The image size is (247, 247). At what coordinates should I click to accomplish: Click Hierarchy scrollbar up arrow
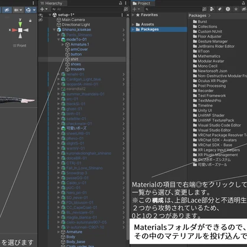[128, 15]
